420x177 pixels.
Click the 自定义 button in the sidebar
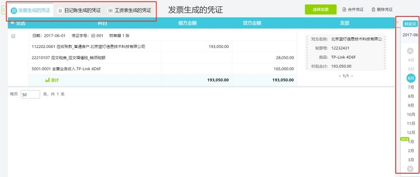[x=410, y=24]
